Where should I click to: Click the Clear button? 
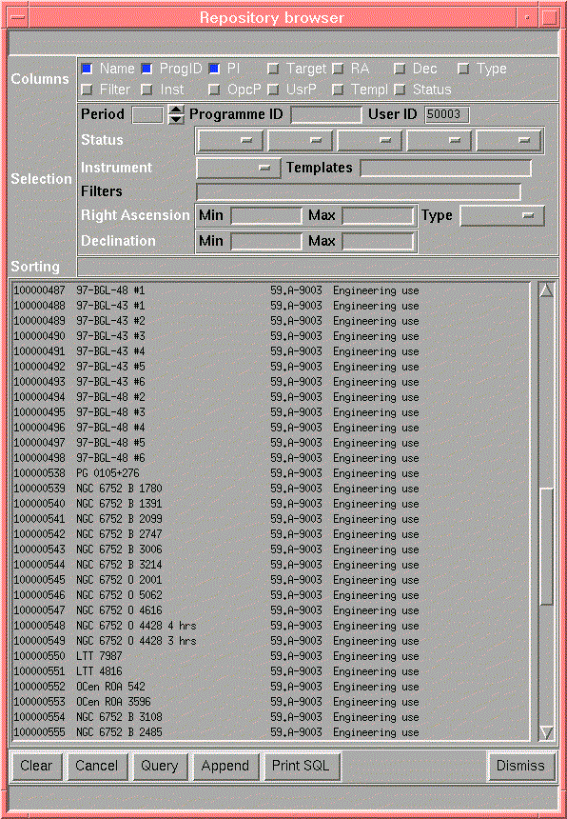pyautogui.click(x=36, y=766)
